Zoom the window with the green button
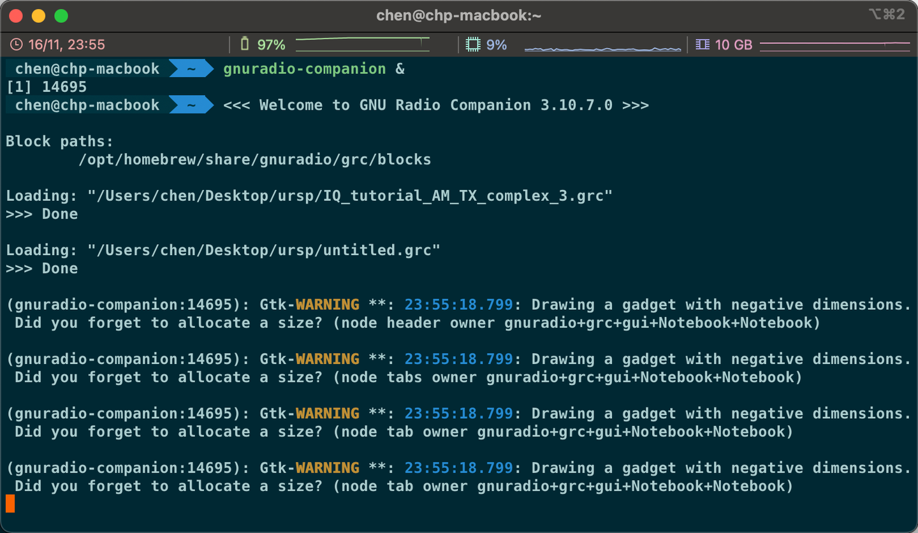This screenshot has height=533, width=918. coord(61,15)
